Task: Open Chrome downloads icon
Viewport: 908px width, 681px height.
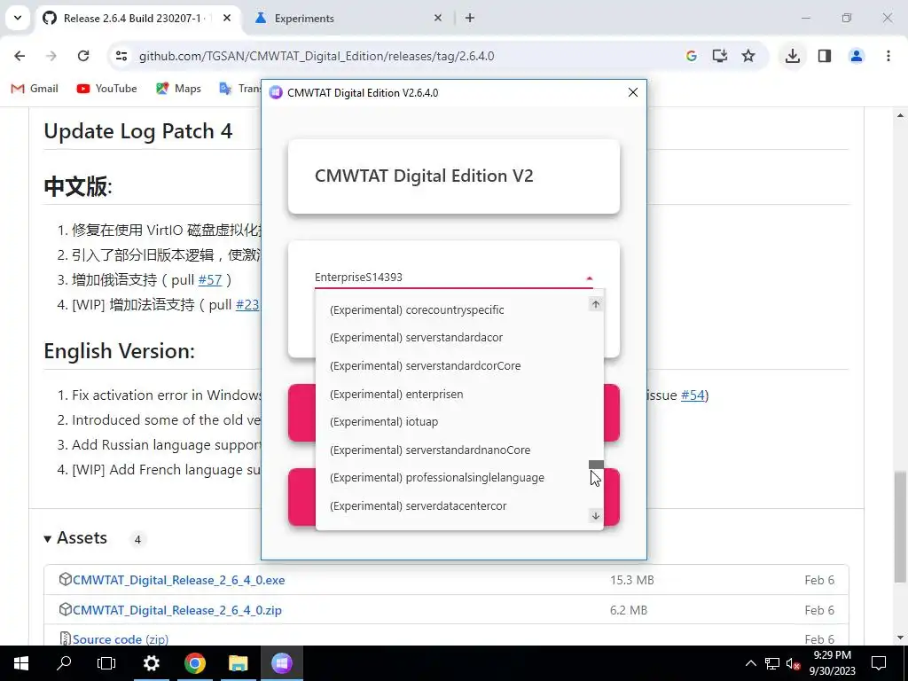Action: click(x=793, y=56)
